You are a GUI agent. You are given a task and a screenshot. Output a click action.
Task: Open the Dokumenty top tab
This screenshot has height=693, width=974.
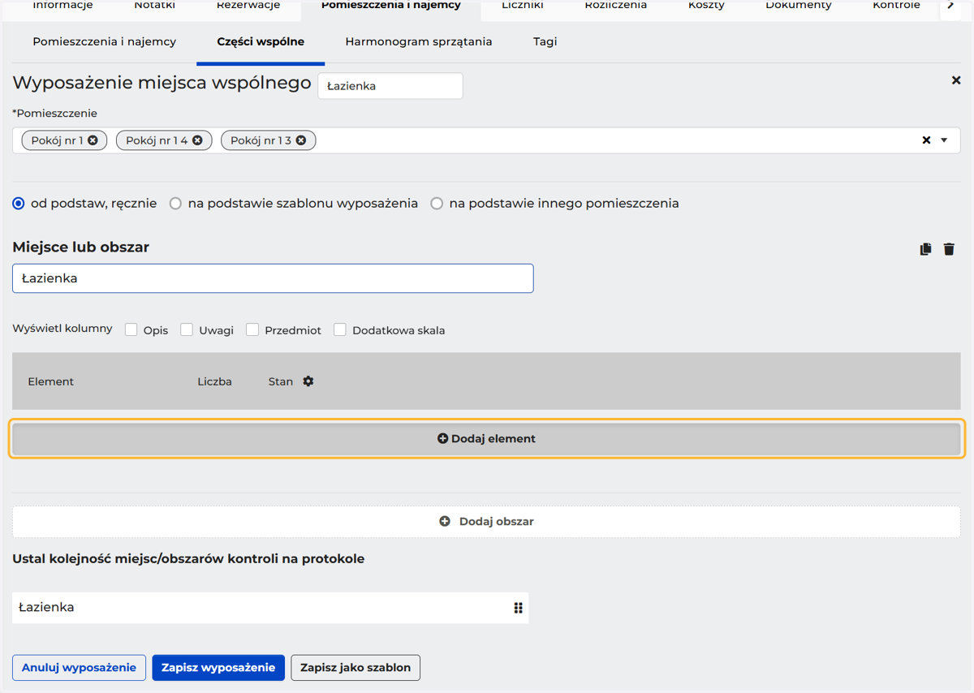pyautogui.click(x=799, y=6)
